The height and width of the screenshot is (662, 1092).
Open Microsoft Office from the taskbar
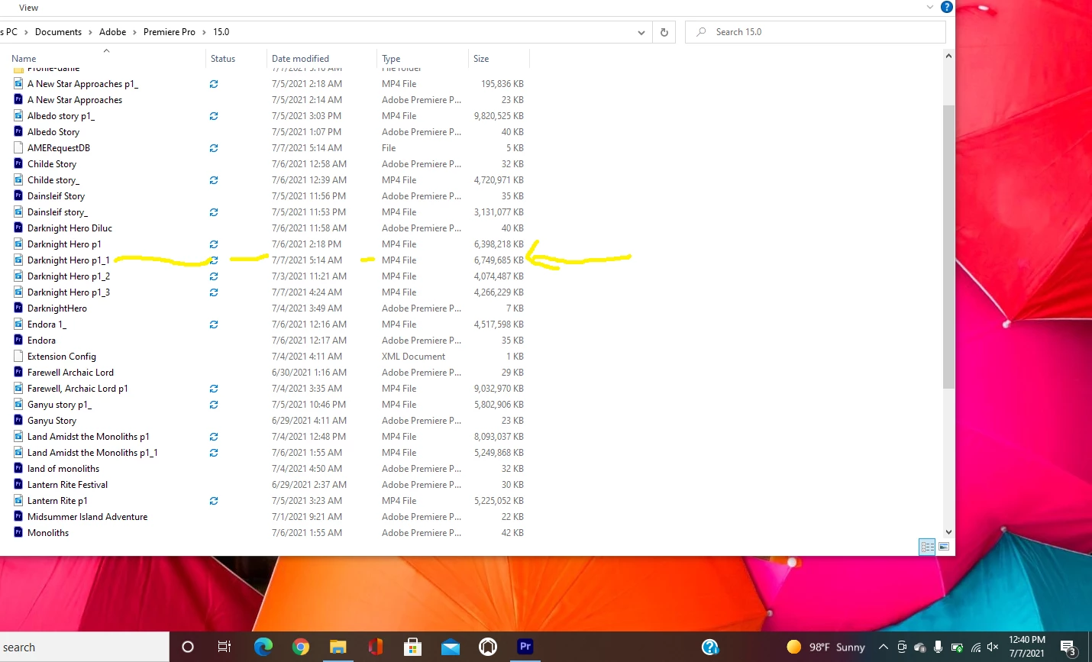tap(376, 647)
